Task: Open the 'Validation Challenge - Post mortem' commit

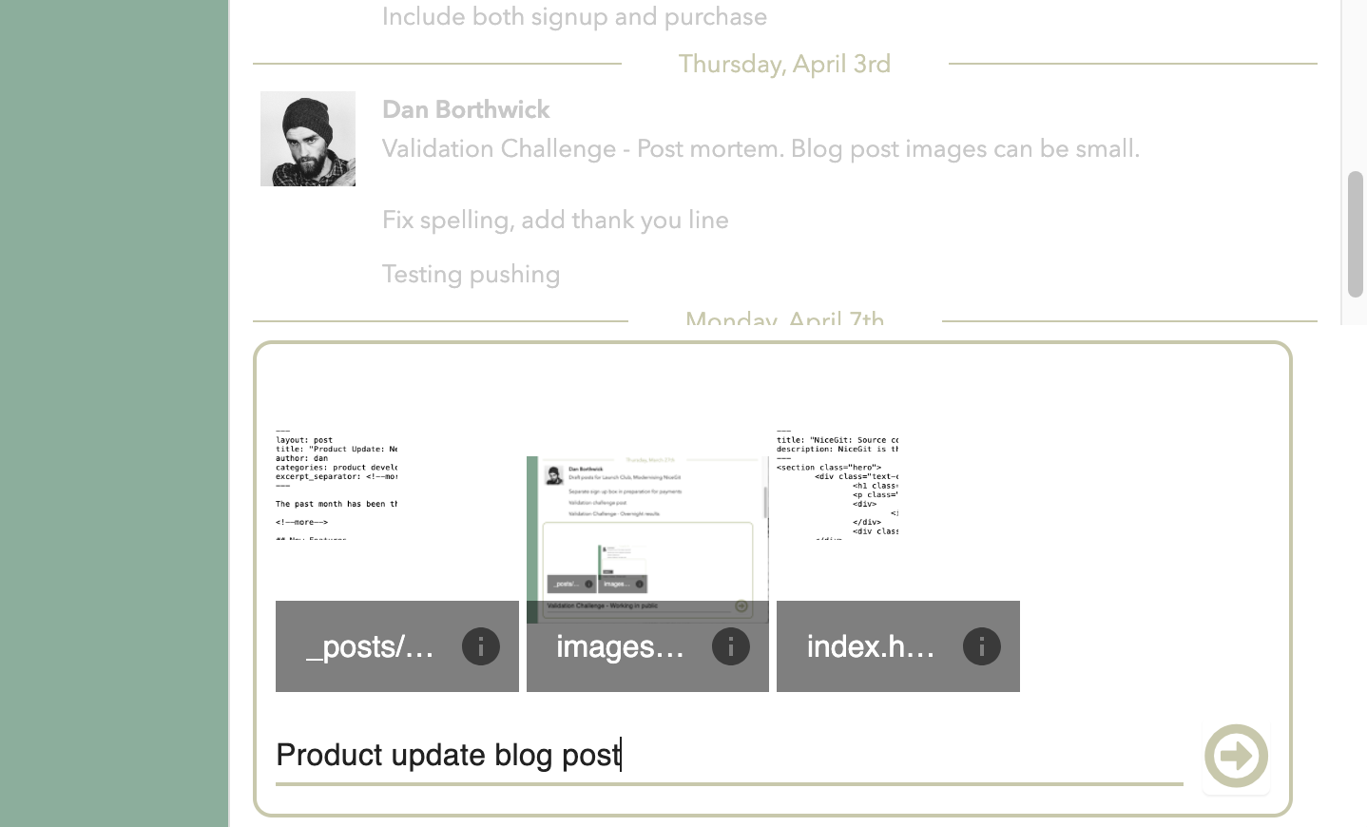Action: point(761,149)
